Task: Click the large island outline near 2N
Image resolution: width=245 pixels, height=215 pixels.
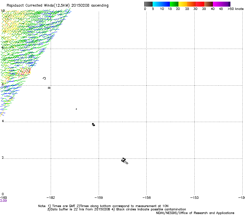Action: 124,161
